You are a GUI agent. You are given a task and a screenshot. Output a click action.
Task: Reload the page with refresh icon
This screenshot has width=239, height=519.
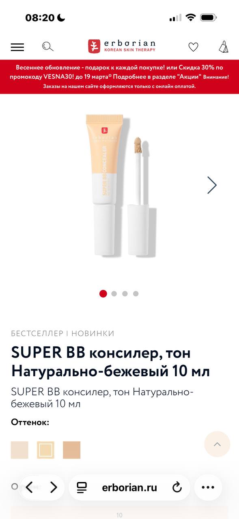pyautogui.click(x=177, y=487)
